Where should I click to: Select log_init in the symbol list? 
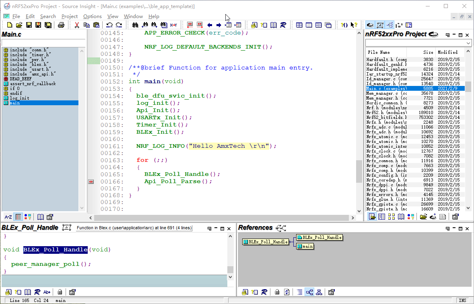click(x=20, y=98)
